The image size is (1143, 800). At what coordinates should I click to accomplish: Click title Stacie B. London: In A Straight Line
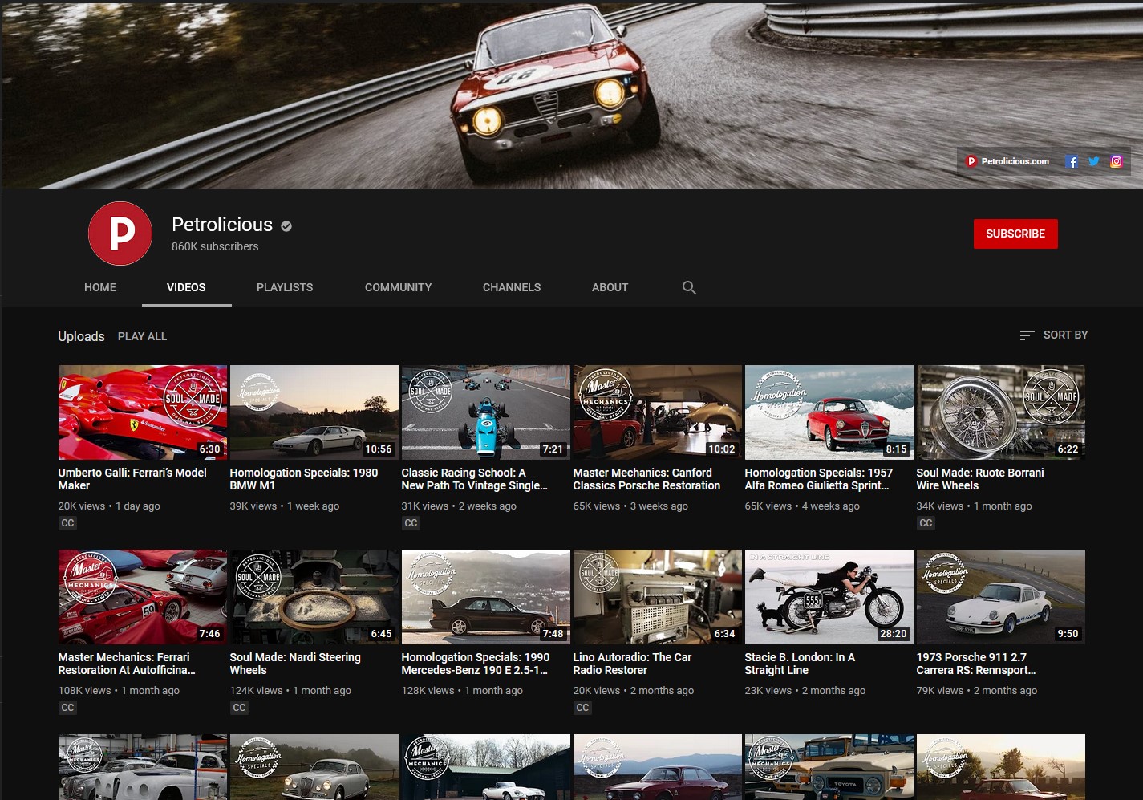click(800, 664)
